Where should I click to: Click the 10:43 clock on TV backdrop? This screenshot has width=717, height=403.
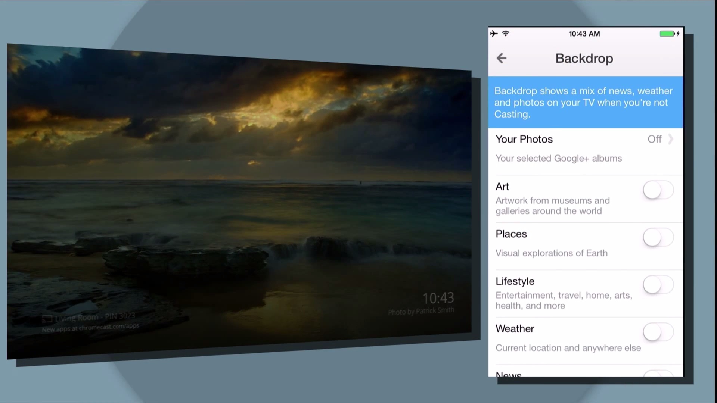click(438, 298)
